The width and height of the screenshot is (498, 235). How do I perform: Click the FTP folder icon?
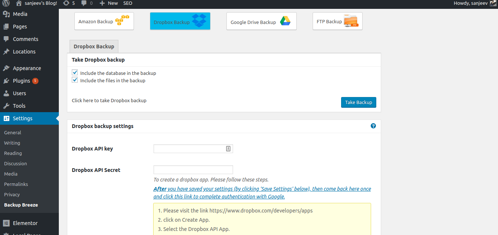(x=351, y=20)
